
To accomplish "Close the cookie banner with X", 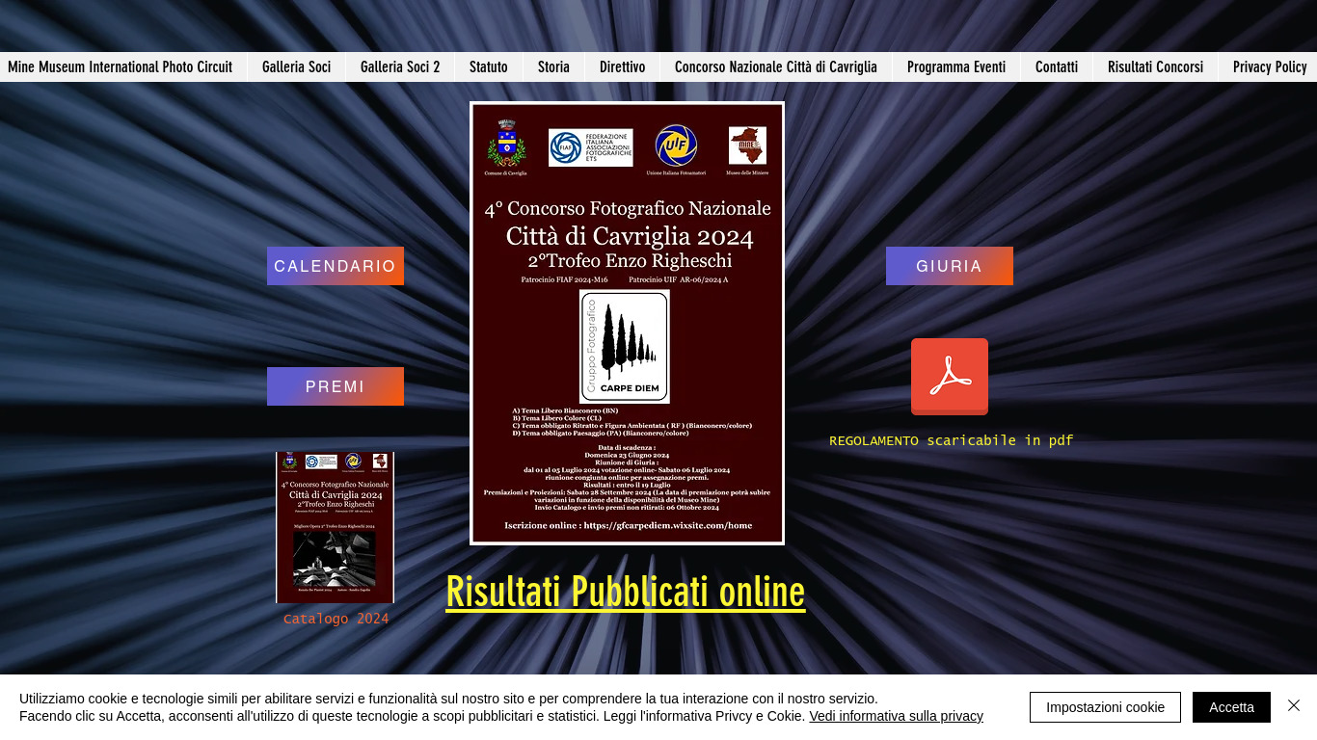I will [x=1294, y=706].
